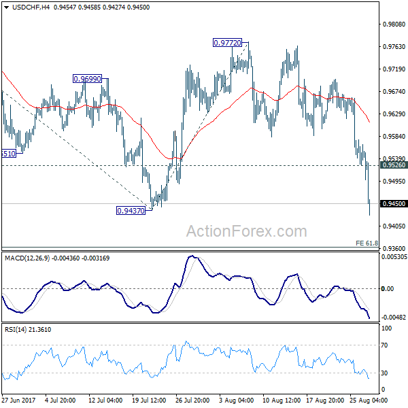Screen dimensions: 408x408
Task: Select the 0.94370 low price label
Action: pyautogui.click(x=131, y=211)
